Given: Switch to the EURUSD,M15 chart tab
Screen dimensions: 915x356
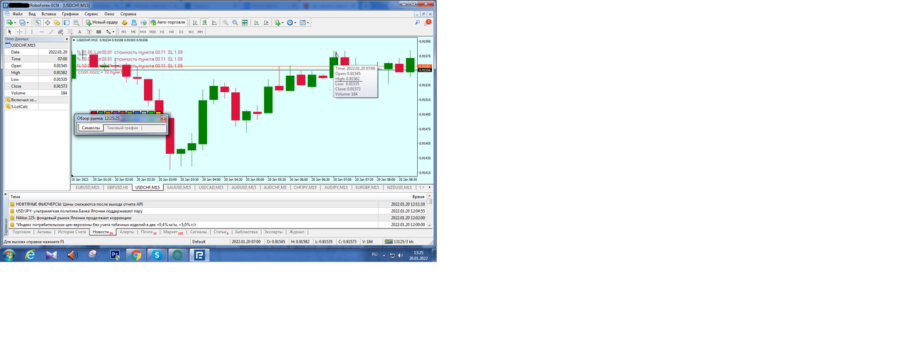Looking at the screenshot, I should 88,188.
